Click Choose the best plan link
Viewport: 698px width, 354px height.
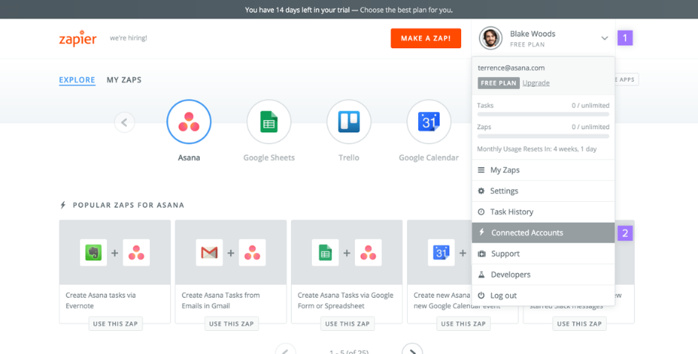[x=406, y=10]
